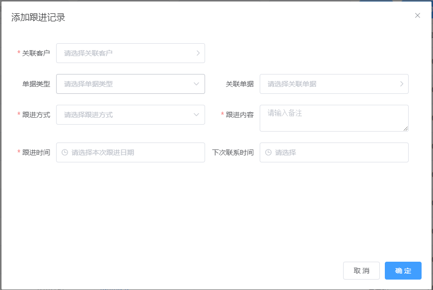This screenshot has height=290, width=433.
Task: Open the 关联客户 selection field
Action: (x=130, y=53)
